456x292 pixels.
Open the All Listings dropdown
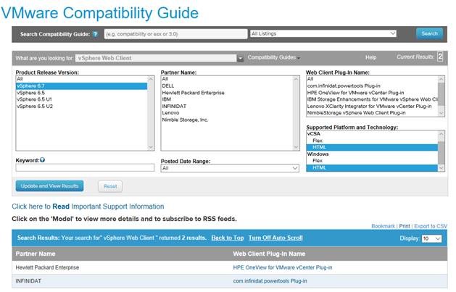323,34
